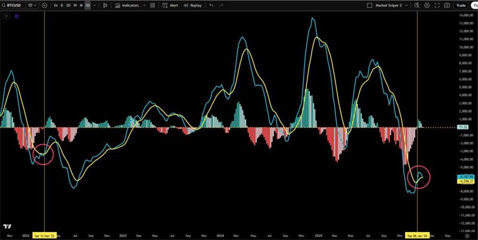Collapse the indicator legend chevron

pos(6,15)
